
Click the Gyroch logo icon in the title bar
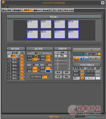pyautogui.click(x=3, y=2)
